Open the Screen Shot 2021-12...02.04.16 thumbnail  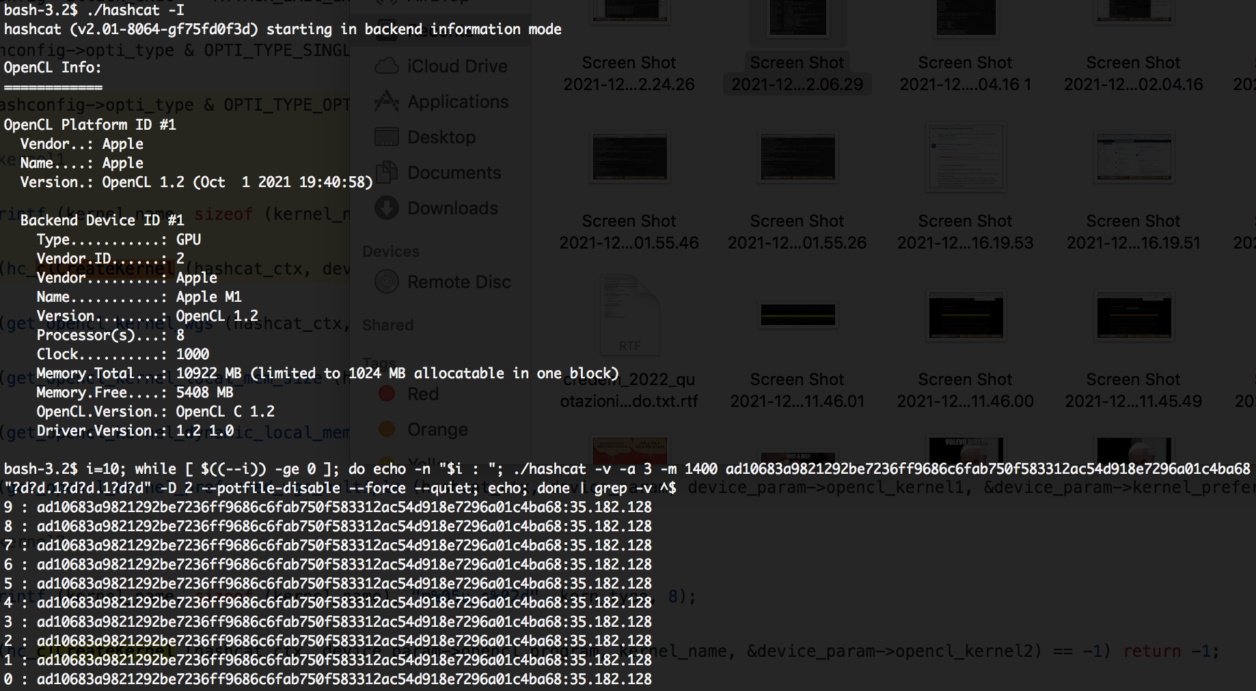1134,18
